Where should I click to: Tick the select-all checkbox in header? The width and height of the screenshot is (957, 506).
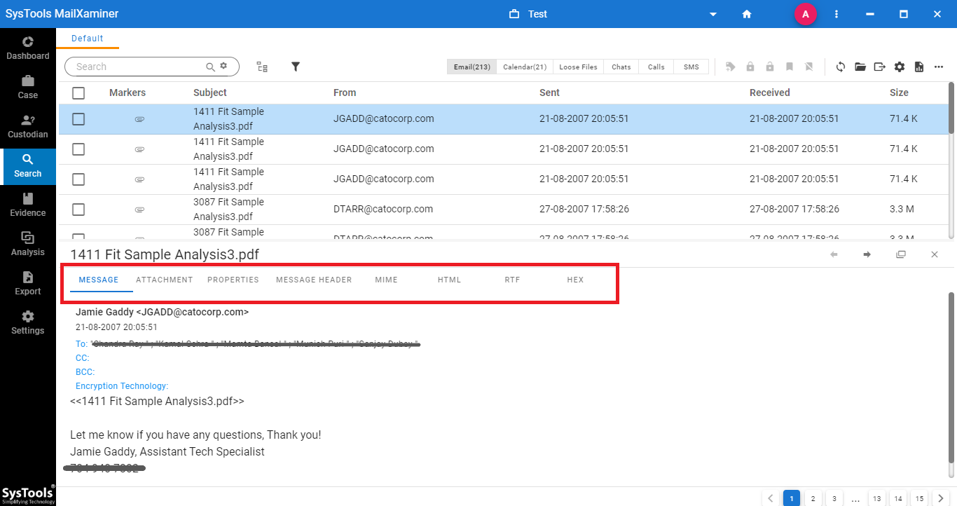point(78,93)
